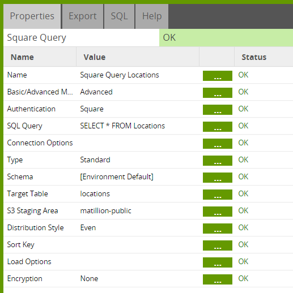Open the Help tab
This screenshot has width=293, height=293.
(152, 16)
